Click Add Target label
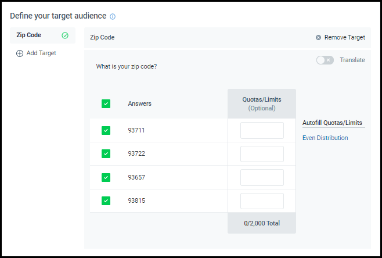The height and width of the screenshot is (258, 382). tap(41, 53)
